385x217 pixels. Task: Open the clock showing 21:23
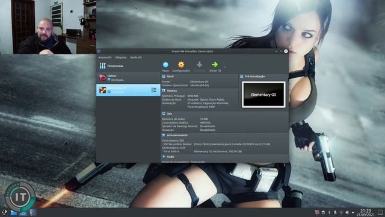(x=366, y=213)
